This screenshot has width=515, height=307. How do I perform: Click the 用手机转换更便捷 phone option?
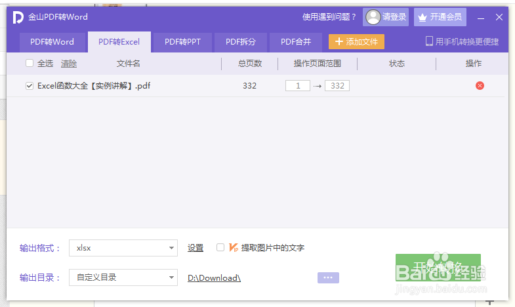click(x=462, y=42)
